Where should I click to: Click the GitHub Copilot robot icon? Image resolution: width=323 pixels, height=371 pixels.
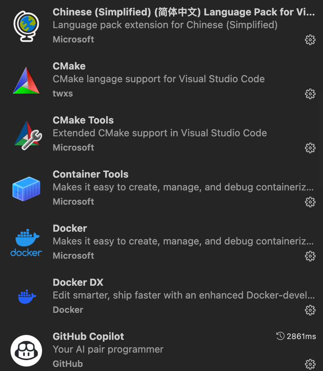point(26,351)
